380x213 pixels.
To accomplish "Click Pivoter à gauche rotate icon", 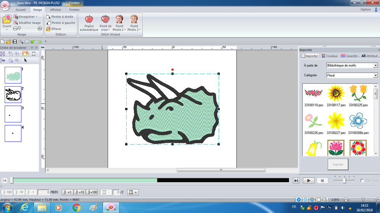I will click(48, 23).
